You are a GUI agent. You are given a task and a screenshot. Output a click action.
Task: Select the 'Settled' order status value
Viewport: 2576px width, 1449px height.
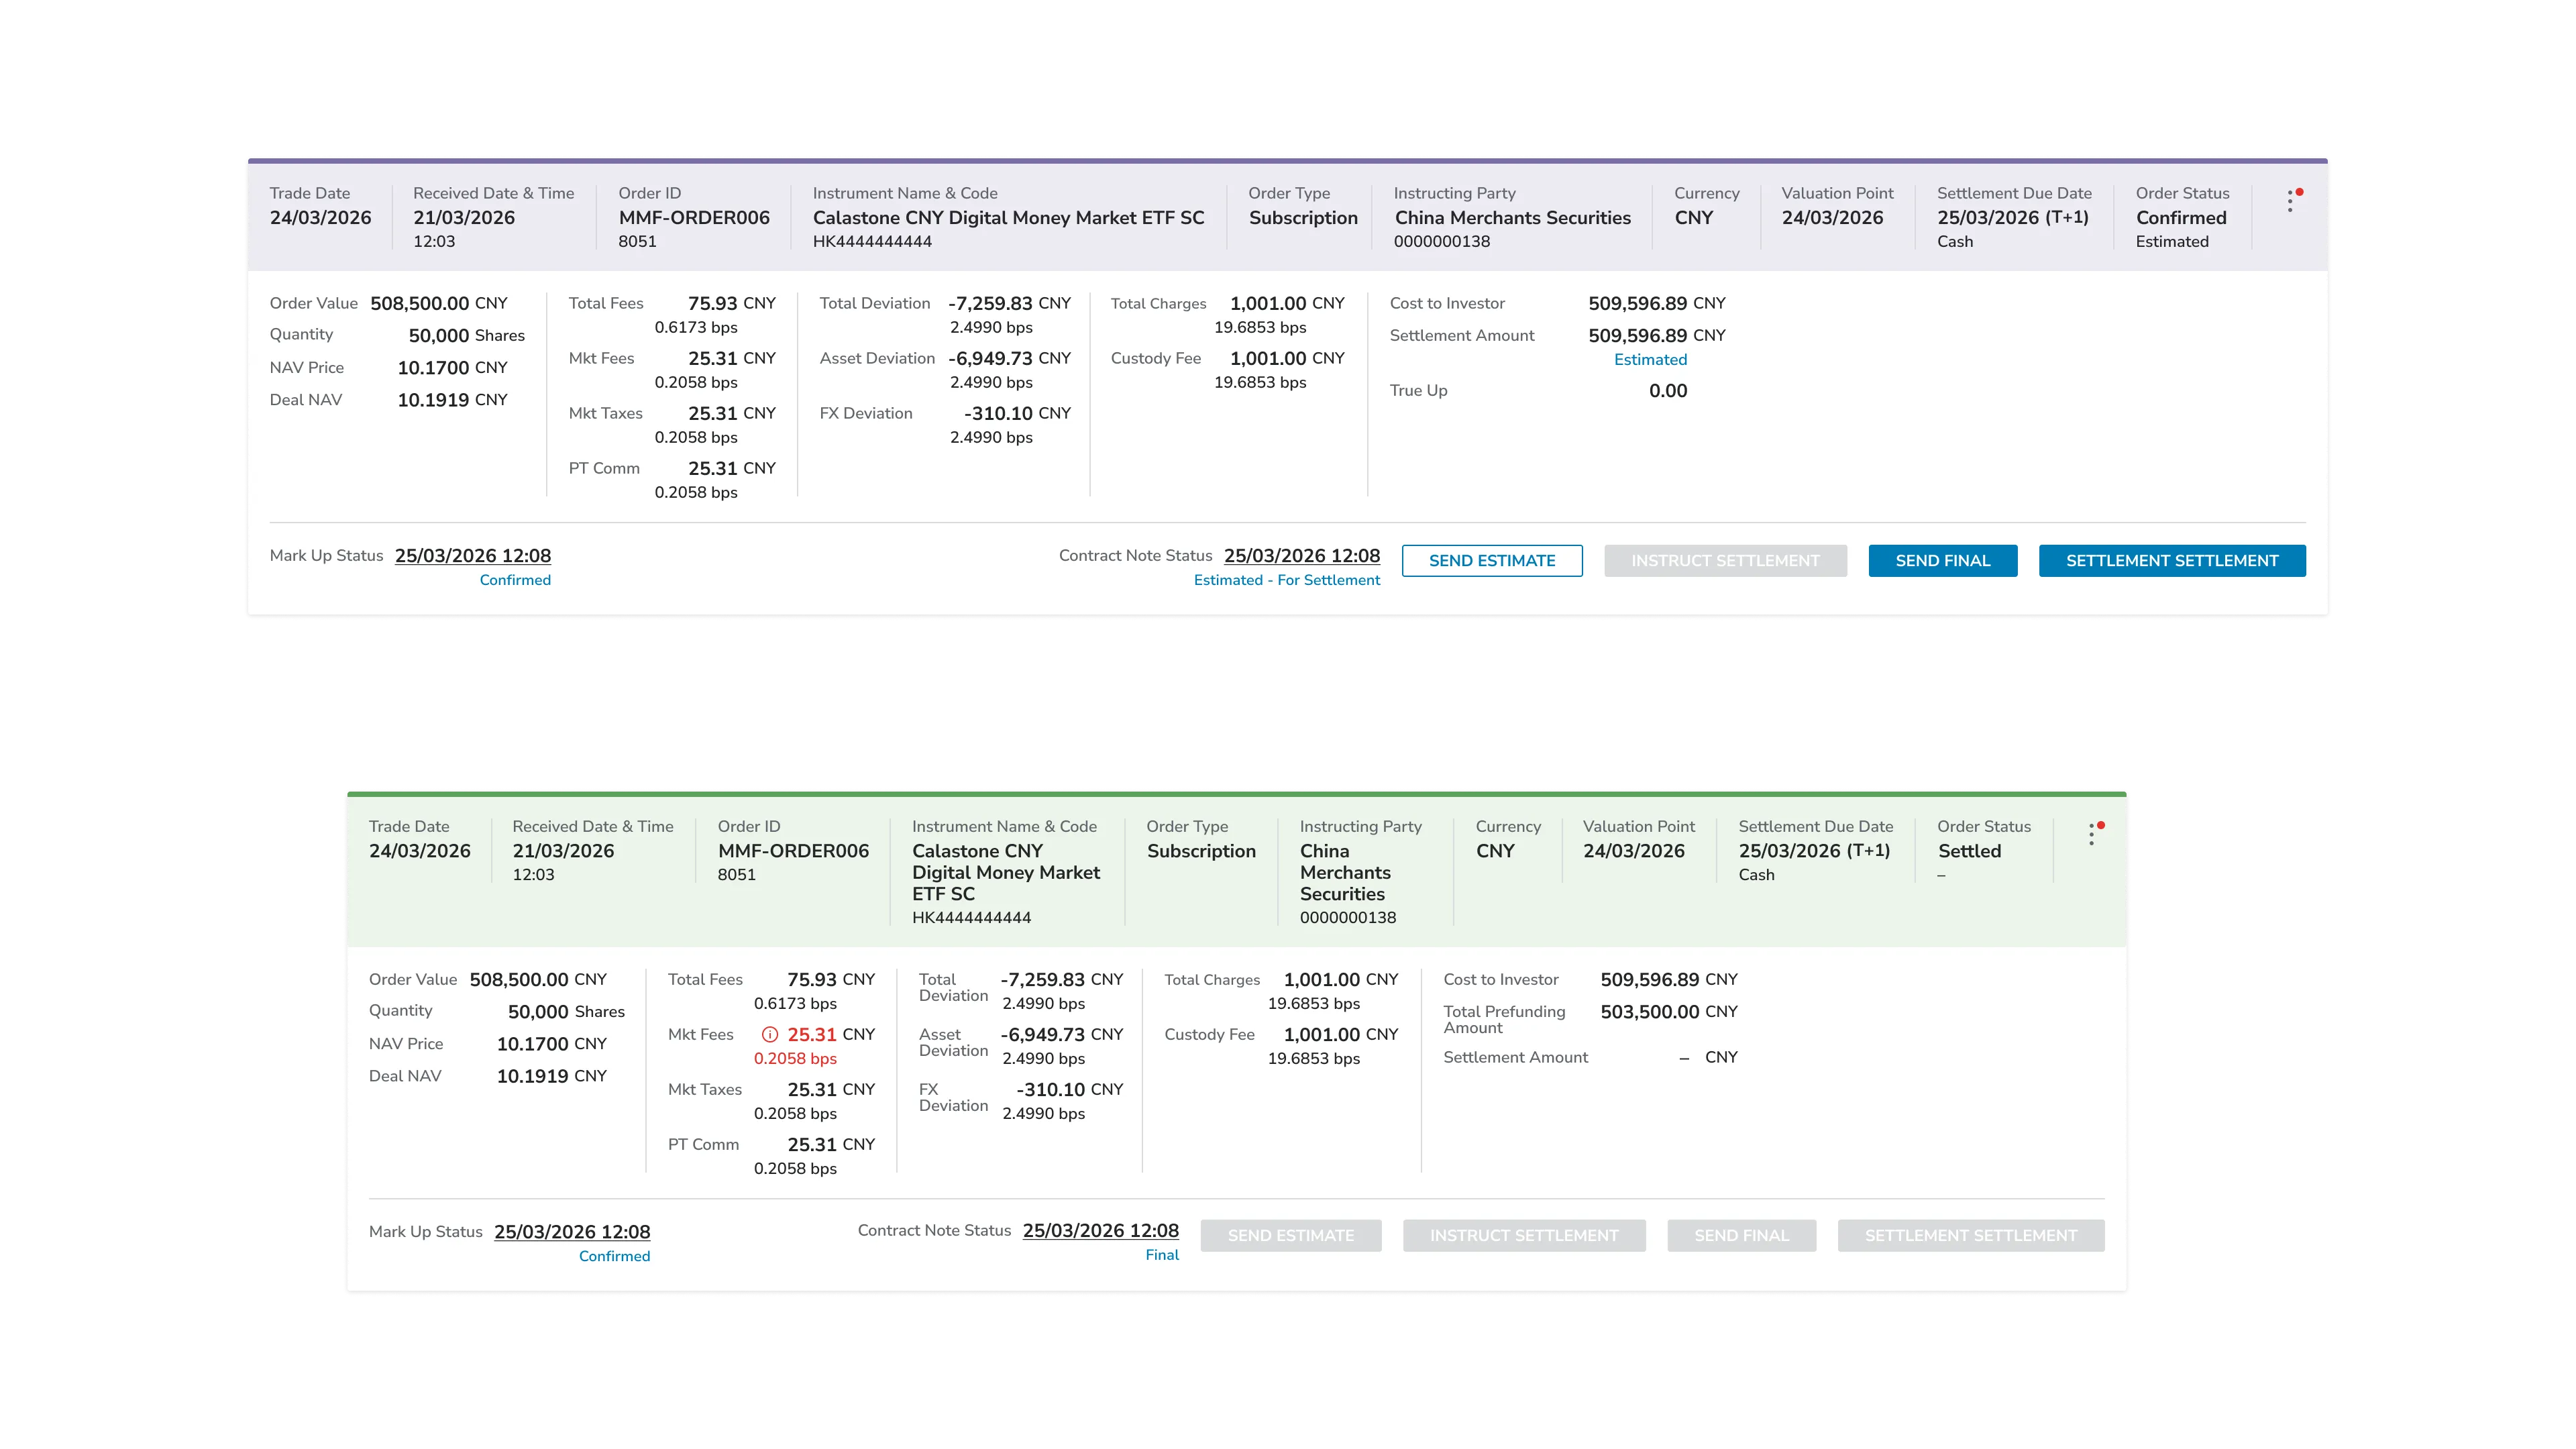[x=1969, y=851]
